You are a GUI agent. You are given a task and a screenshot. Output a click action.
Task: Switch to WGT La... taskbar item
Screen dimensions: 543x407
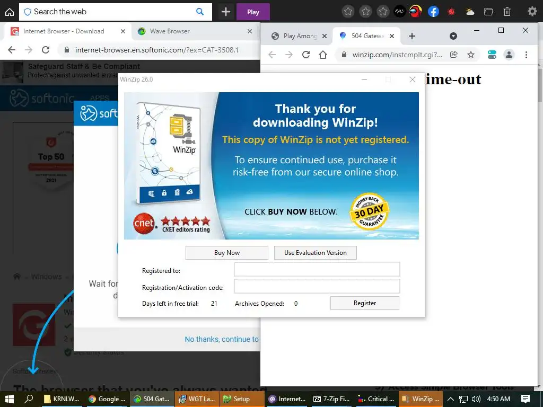[x=197, y=399]
